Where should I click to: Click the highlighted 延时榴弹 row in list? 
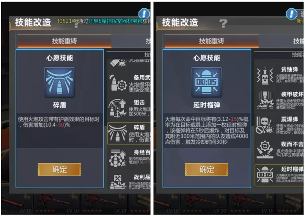[x=279, y=175]
